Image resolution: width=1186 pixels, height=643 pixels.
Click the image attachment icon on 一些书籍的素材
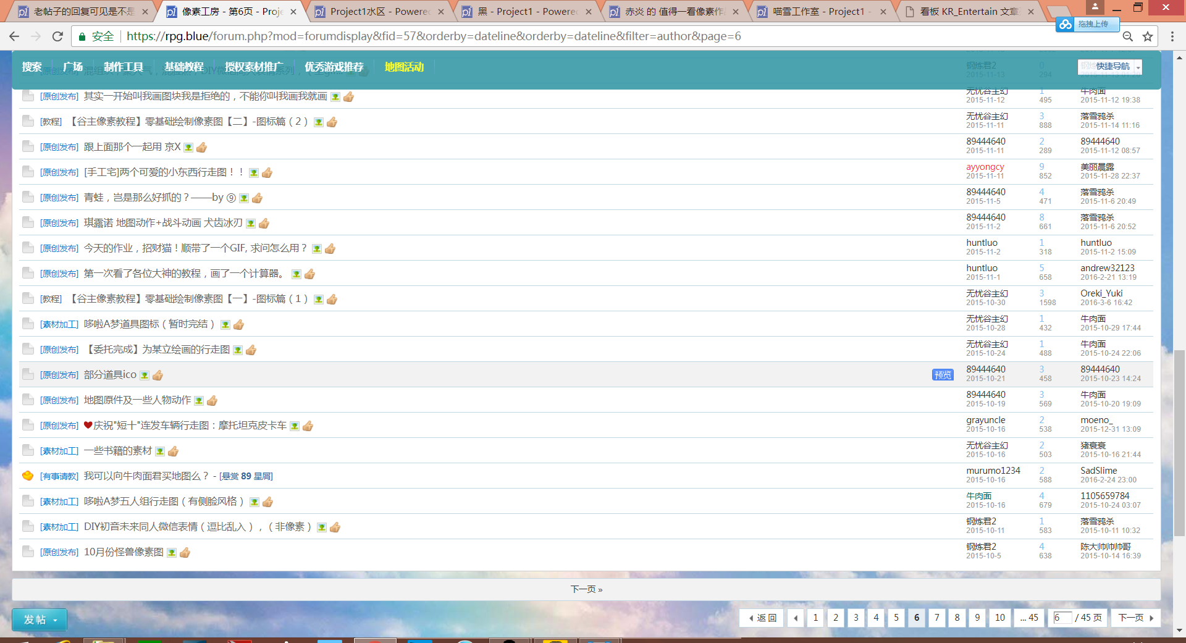(x=160, y=452)
